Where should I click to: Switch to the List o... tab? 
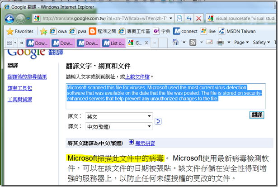point(114,43)
